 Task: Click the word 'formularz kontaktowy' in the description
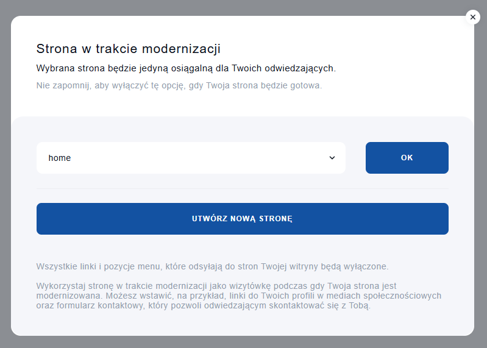(x=104, y=306)
